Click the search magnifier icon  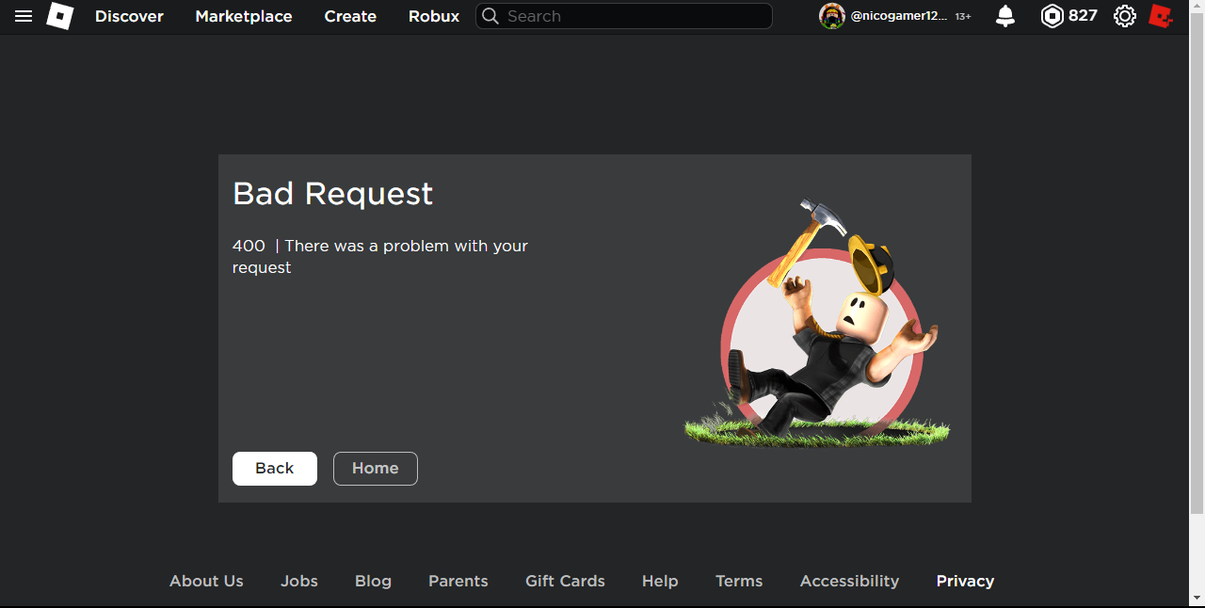click(490, 16)
